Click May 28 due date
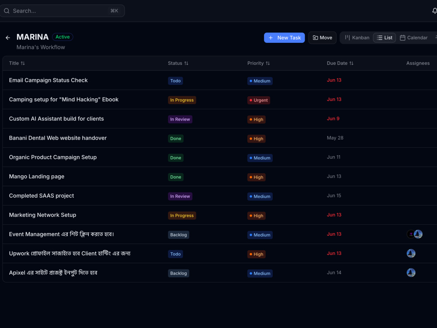This screenshot has width=437, height=328. pyautogui.click(x=335, y=138)
